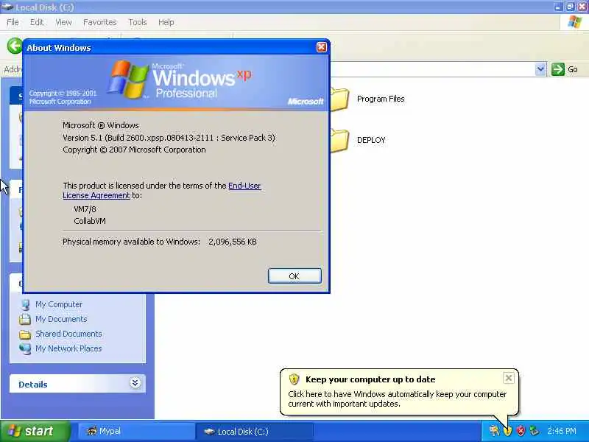This screenshot has height=442, width=589.
Task: Click OK in About Windows dialog
Action: [294, 276]
